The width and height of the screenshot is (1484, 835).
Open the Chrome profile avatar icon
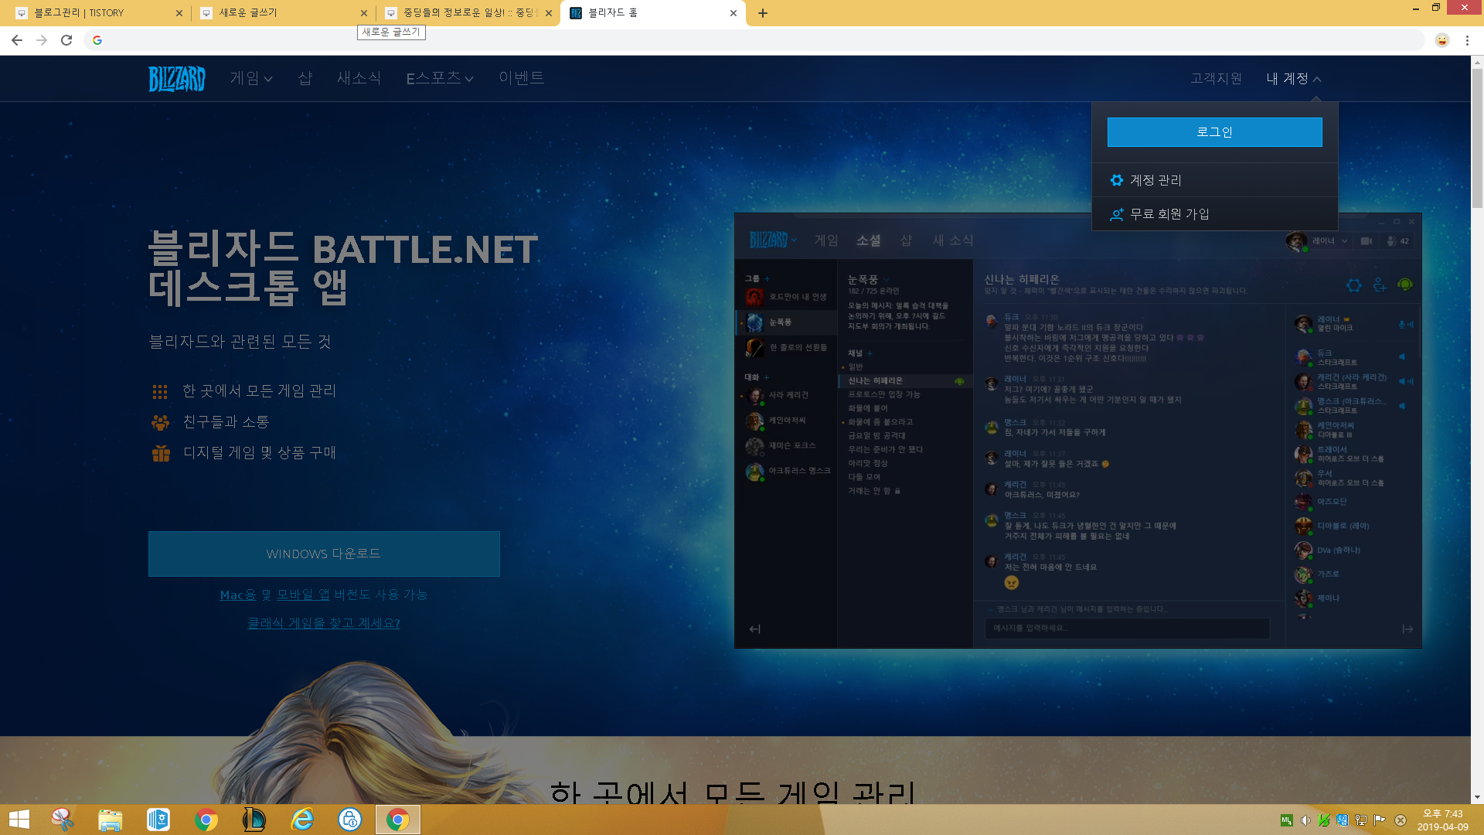[x=1442, y=40]
